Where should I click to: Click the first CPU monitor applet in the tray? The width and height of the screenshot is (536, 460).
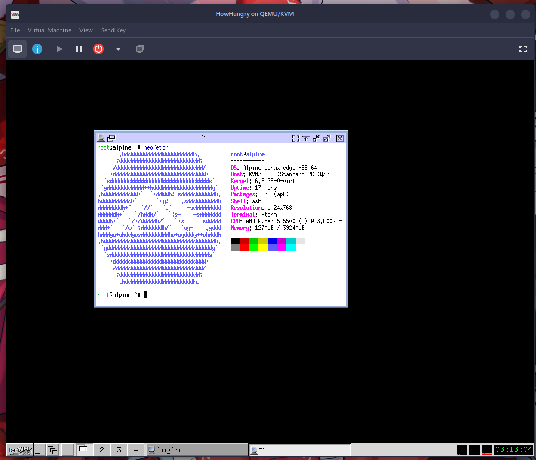click(x=462, y=449)
